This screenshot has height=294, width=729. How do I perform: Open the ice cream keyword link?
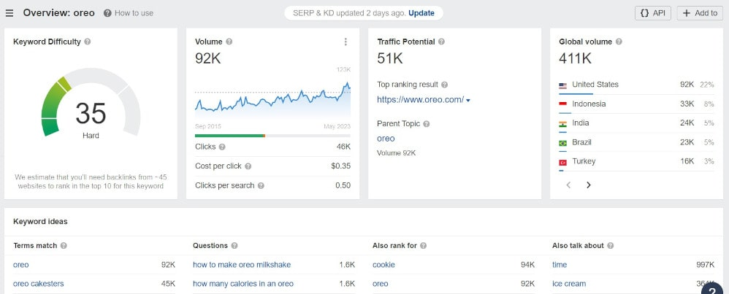click(x=569, y=284)
